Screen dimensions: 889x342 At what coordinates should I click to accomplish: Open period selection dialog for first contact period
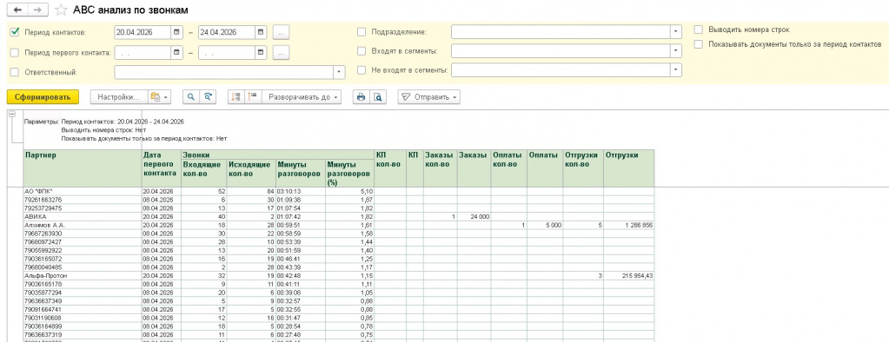tap(282, 53)
